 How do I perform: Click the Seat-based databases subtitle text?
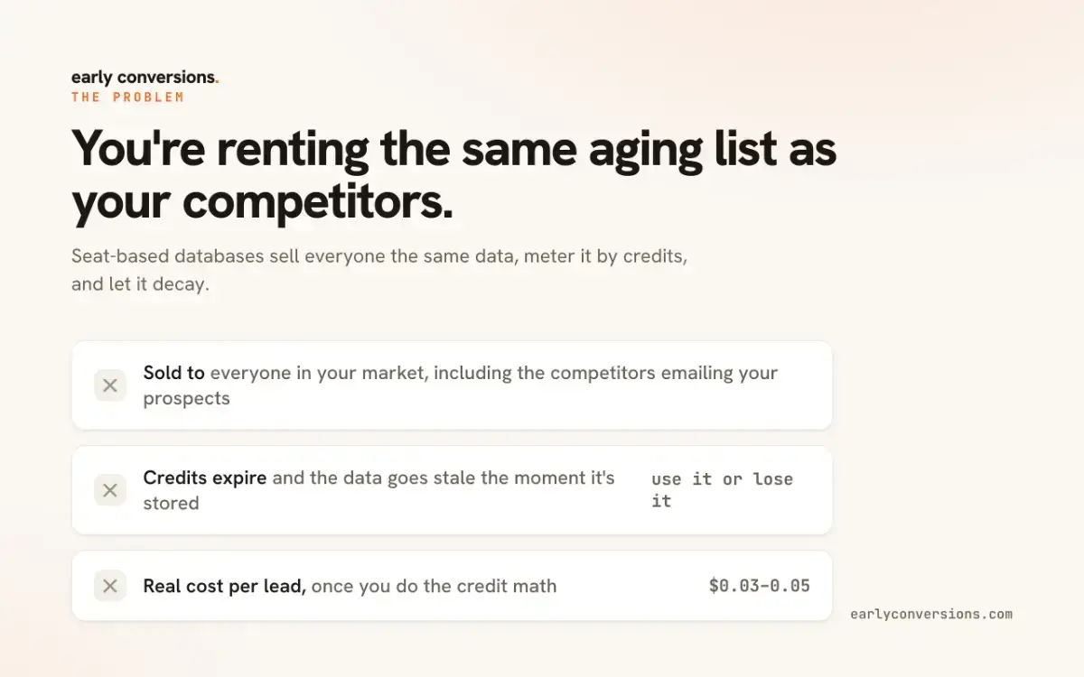pos(379,270)
